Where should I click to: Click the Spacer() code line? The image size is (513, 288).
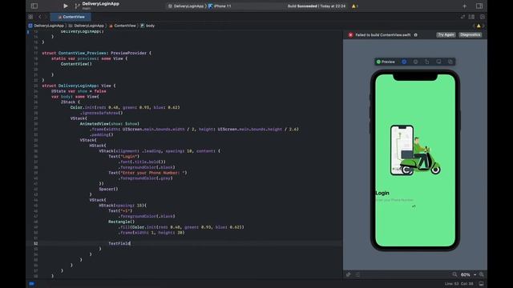pos(108,189)
